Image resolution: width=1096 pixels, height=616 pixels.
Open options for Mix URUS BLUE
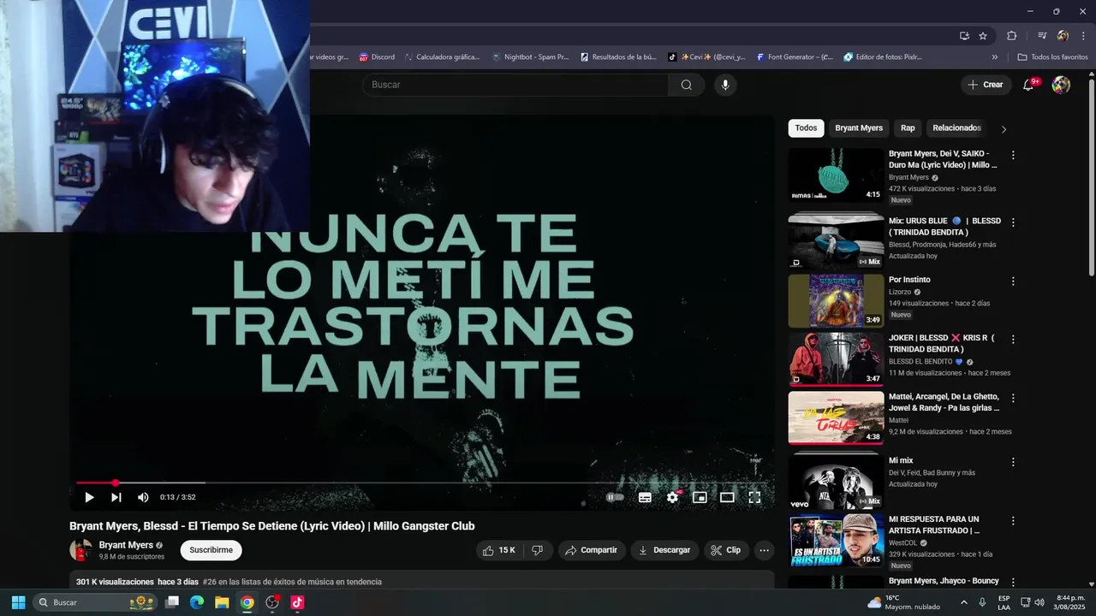(1013, 222)
